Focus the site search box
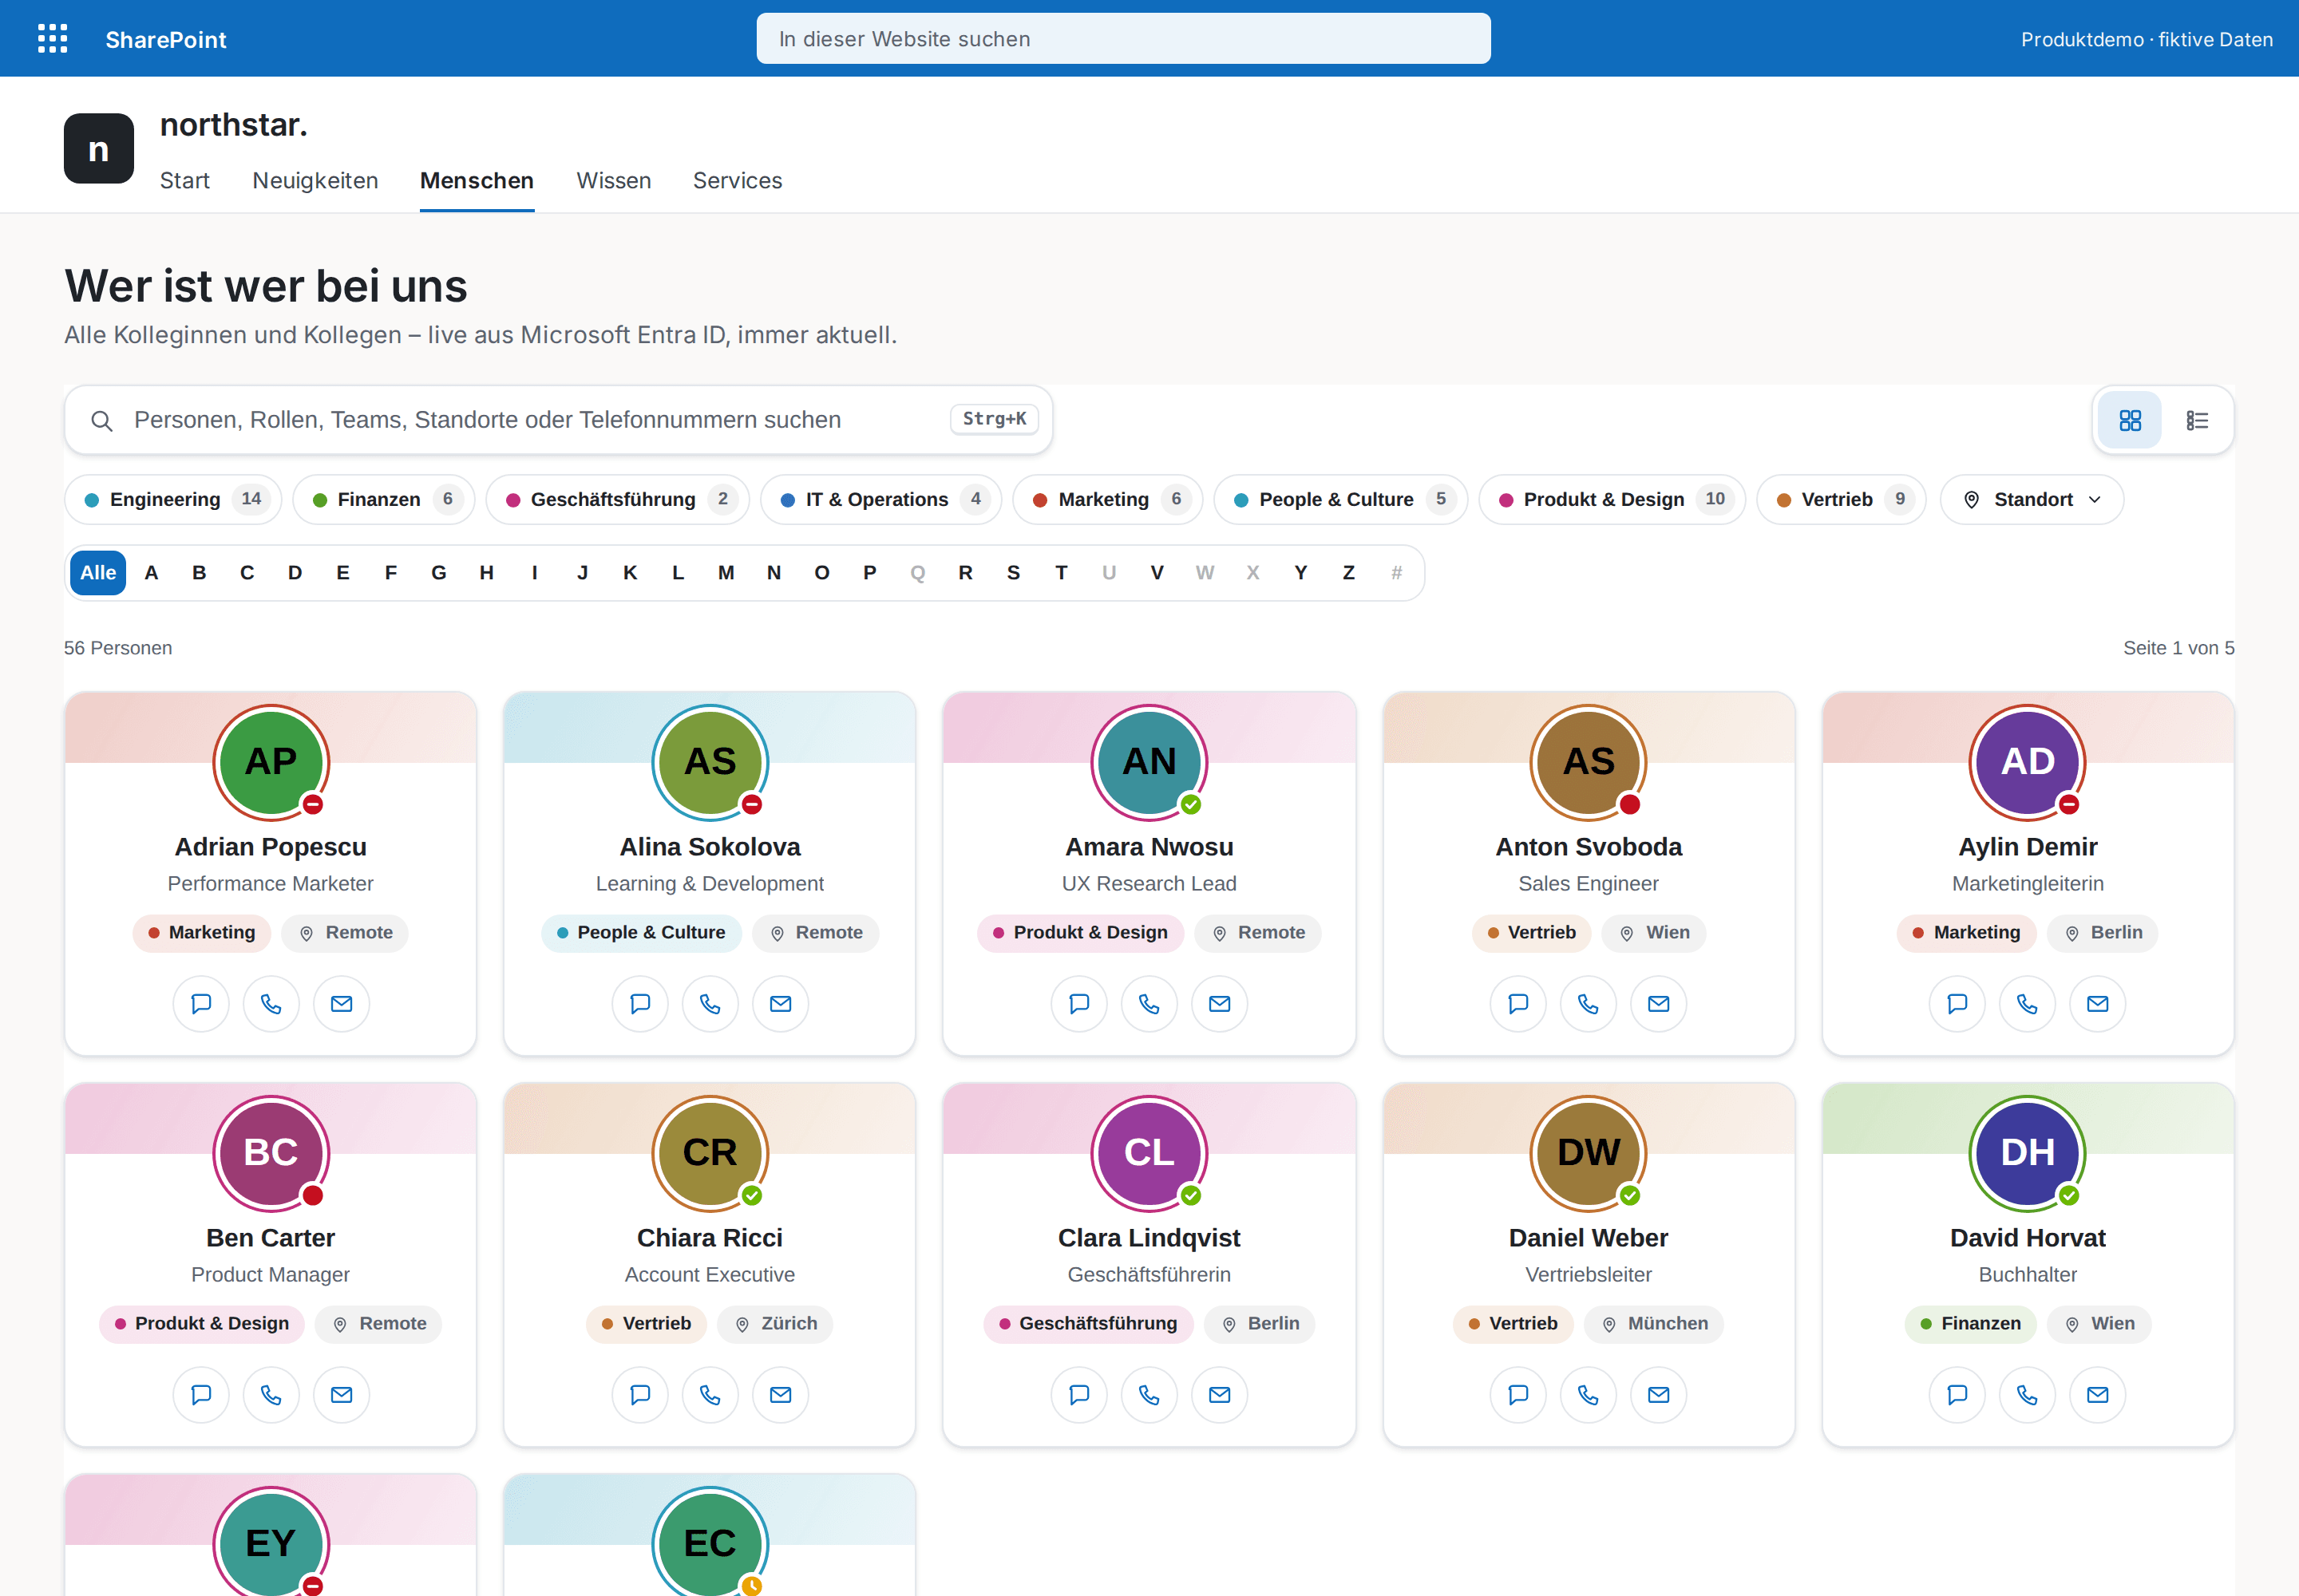Screen dimensions: 2299x1596 pos(1122,39)
